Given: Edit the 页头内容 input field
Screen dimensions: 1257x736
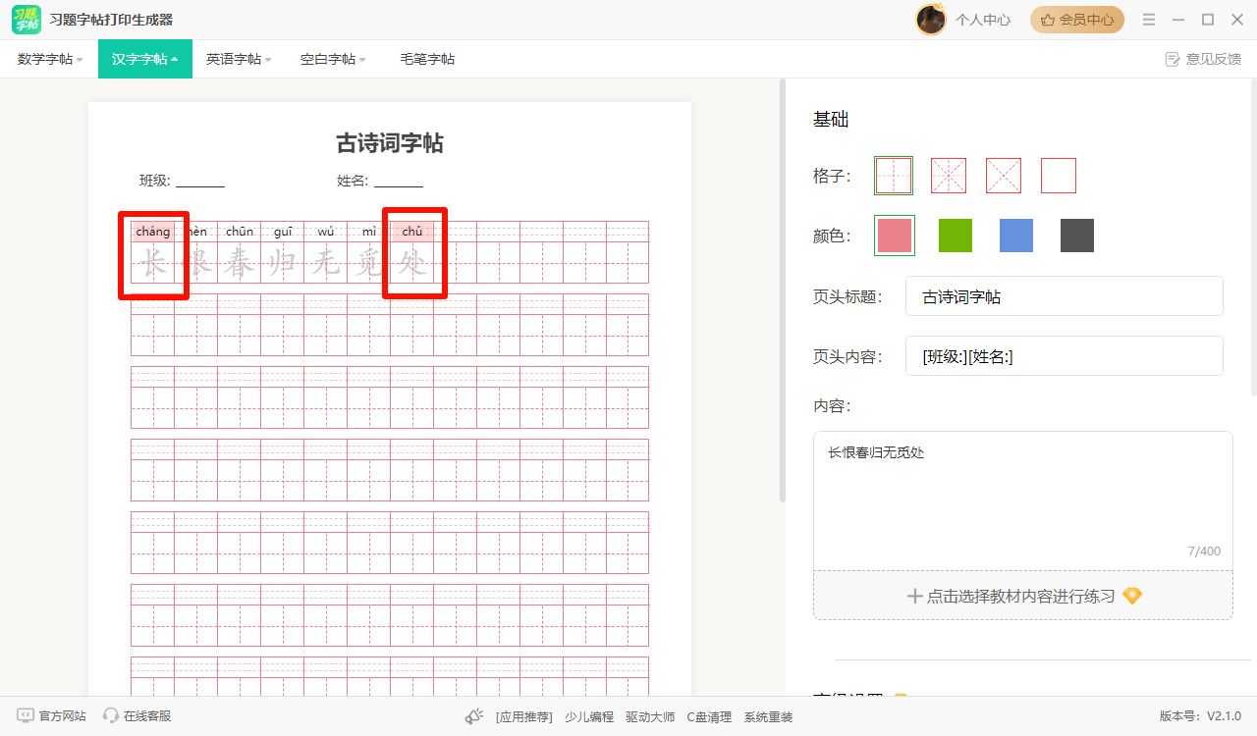Looking at the screenshot, I should click(x=1065, y=356).
